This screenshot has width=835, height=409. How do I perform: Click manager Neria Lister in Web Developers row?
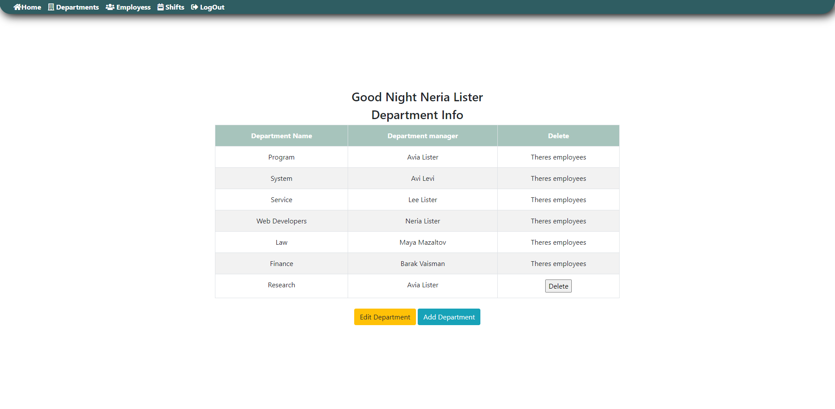click(423, 221)
